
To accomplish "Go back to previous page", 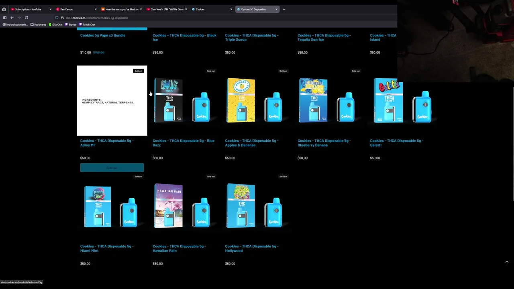I will pos(12,18).
